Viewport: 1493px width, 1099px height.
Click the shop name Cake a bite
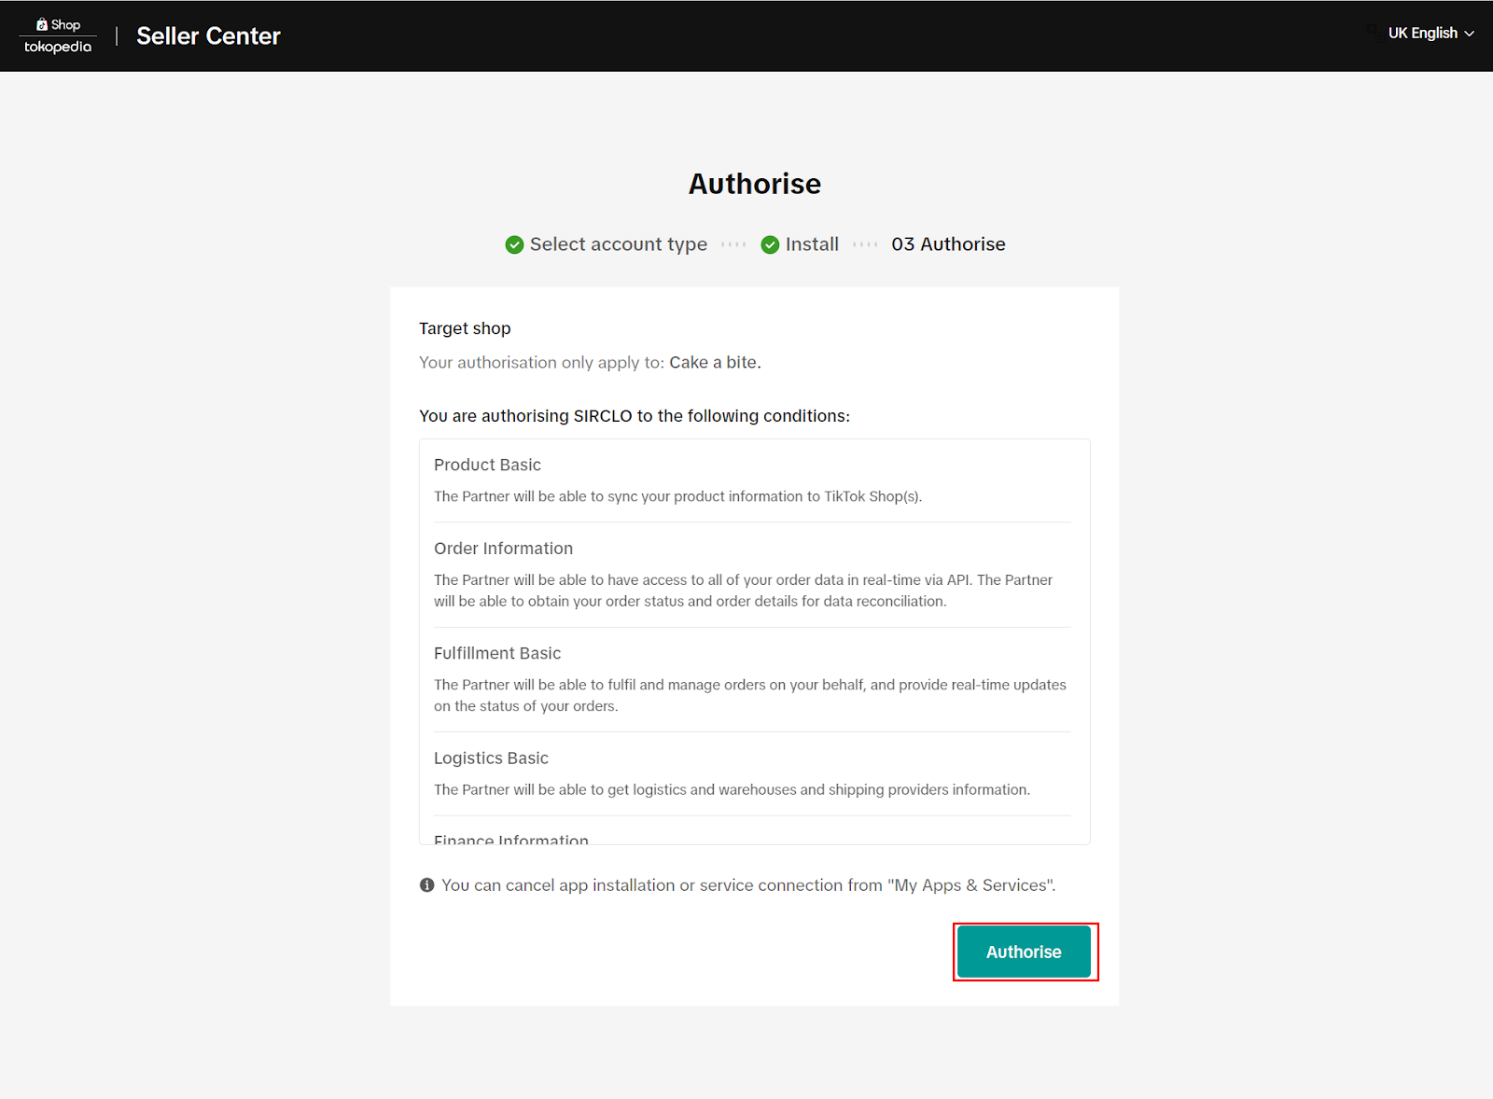[715, 362]
